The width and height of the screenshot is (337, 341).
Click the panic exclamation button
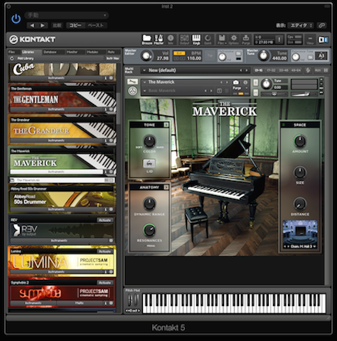279,39
